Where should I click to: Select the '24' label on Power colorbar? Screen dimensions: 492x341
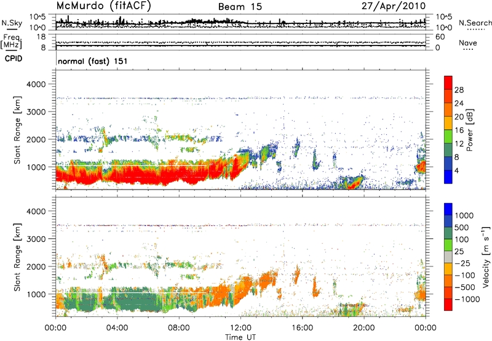[x=459, y=103]
